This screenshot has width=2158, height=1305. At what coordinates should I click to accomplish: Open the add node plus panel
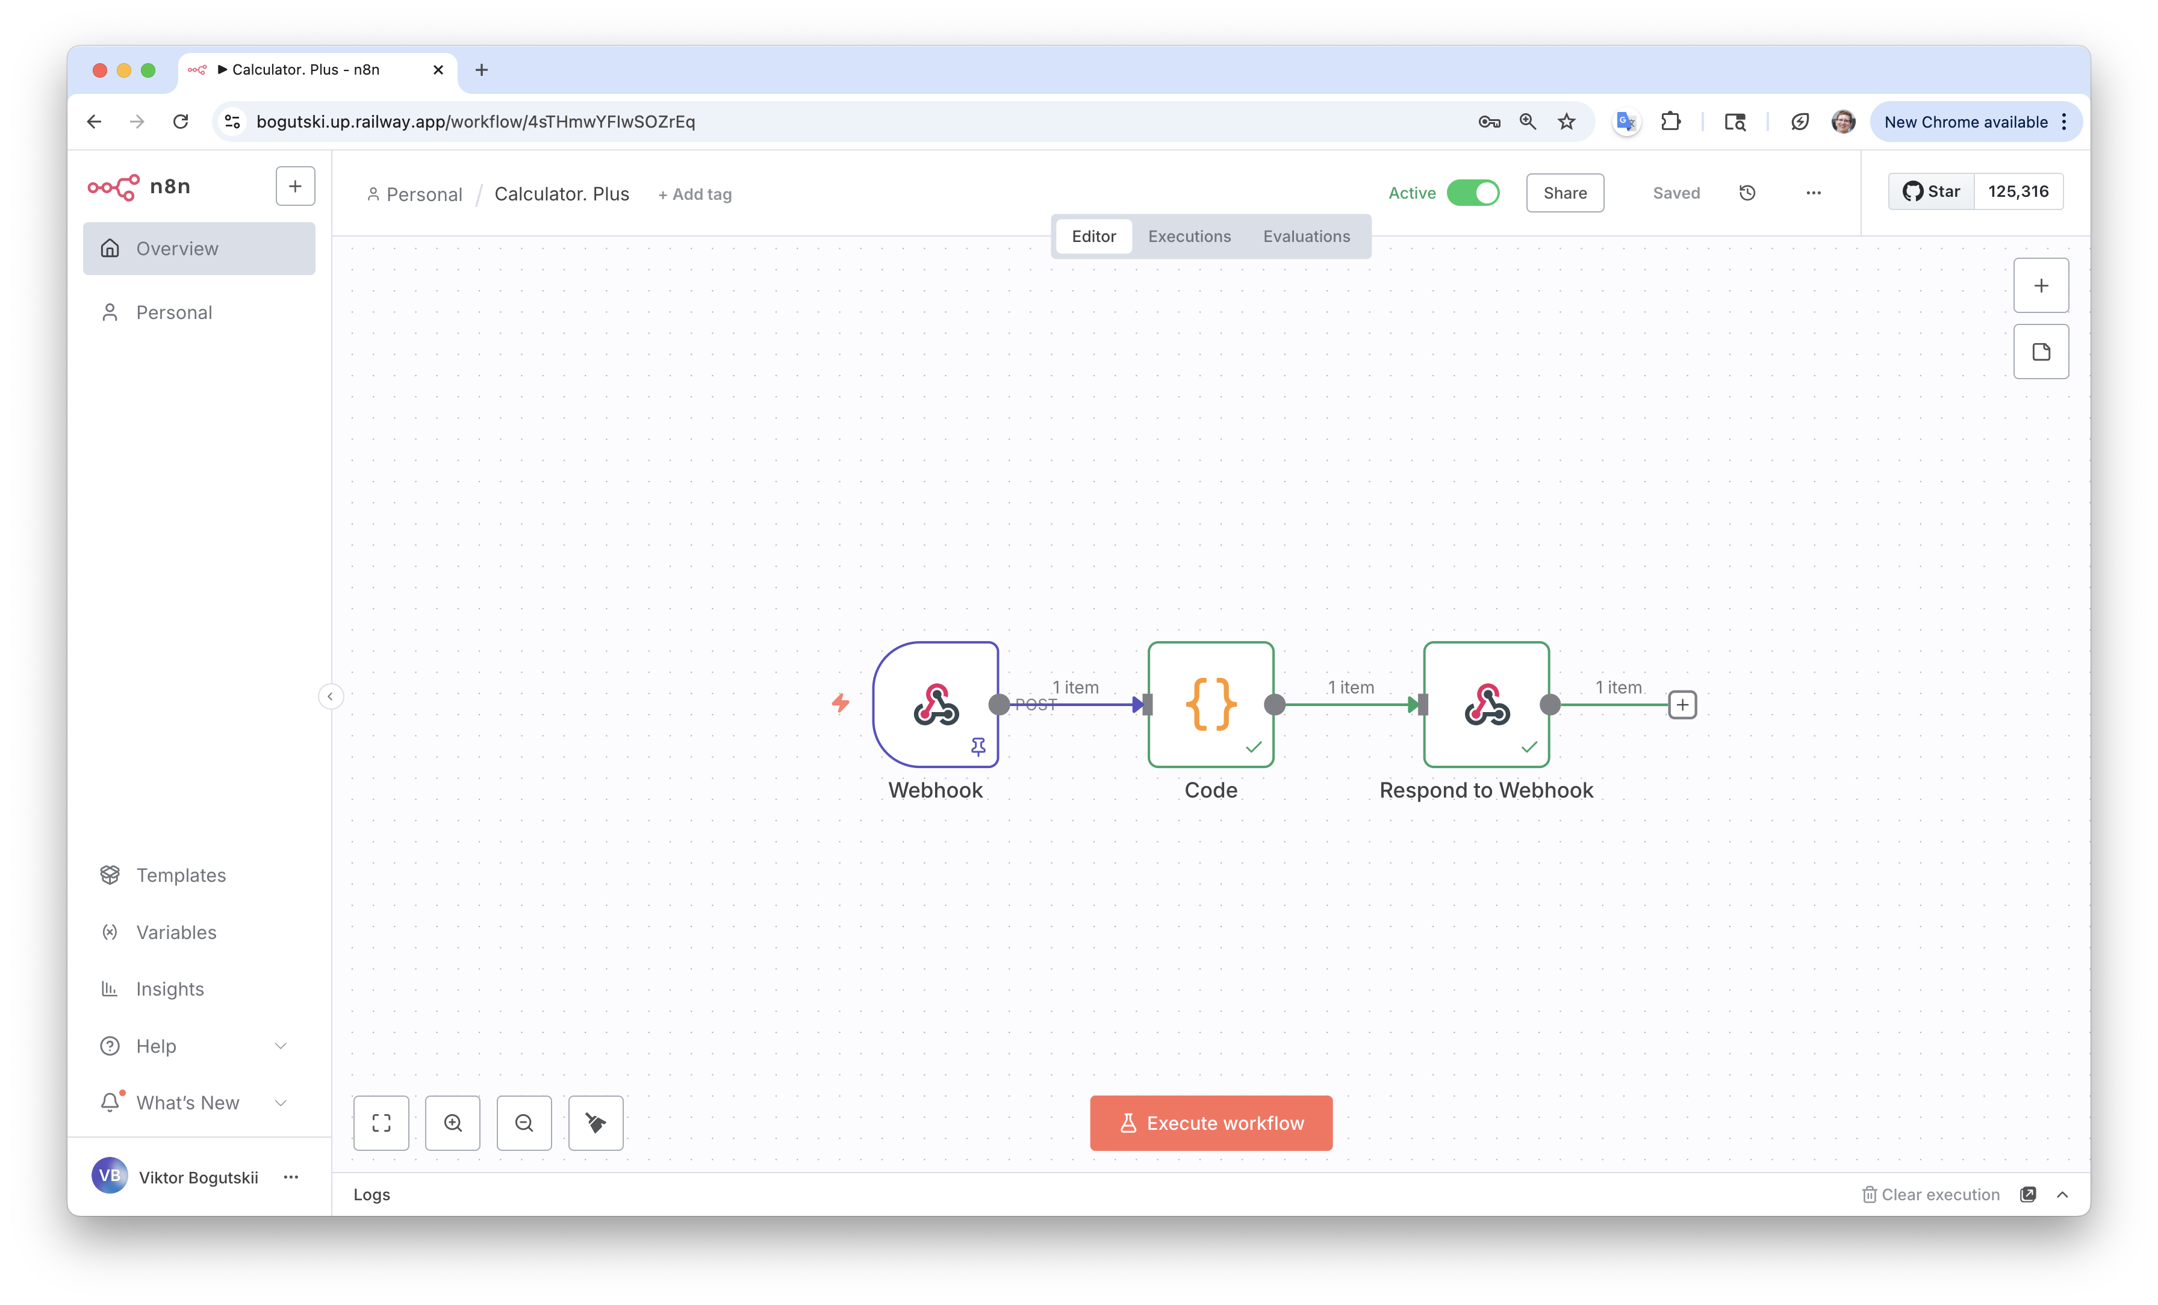pos(2041,285)
